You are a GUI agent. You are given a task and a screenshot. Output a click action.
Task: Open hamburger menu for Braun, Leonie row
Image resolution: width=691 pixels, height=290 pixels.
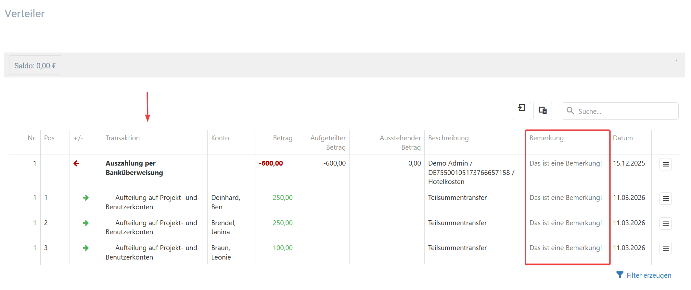(x=665, y=249)
